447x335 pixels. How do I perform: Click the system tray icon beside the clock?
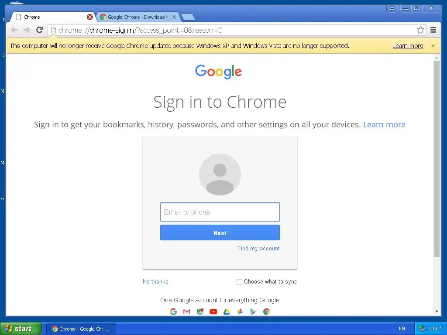(422, 329)
